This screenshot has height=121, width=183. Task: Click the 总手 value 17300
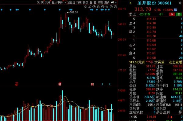[x=151, y=82]
